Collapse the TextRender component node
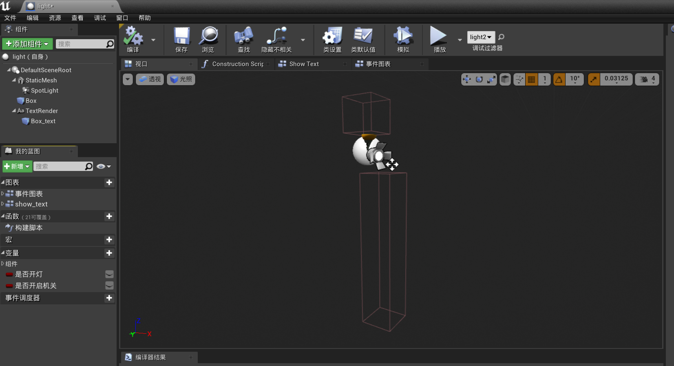The height and width of the screenshot is (366, 674). tap(14, 111)
